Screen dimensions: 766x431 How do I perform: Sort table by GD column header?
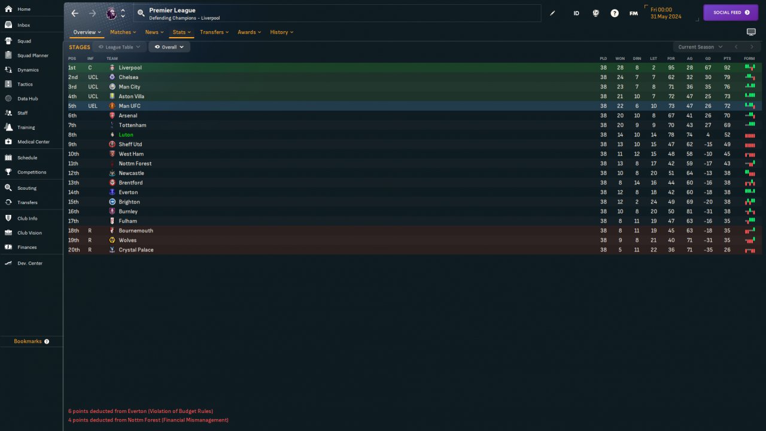(708, 58)
